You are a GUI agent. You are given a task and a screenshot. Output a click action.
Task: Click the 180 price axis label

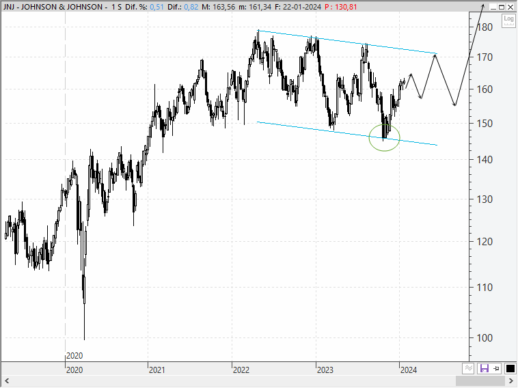coord(484,27)
